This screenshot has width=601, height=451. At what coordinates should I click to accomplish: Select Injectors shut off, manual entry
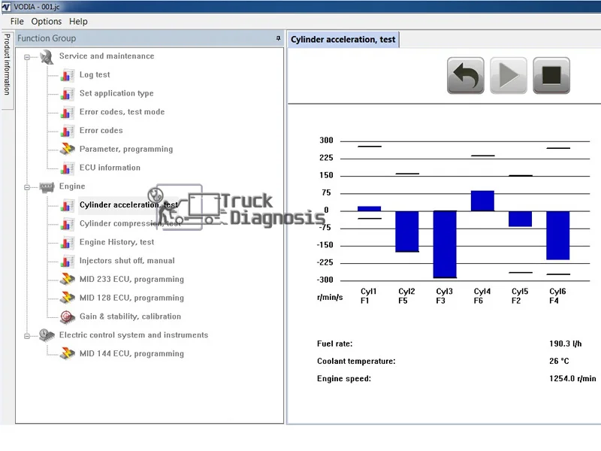(127, 261)
